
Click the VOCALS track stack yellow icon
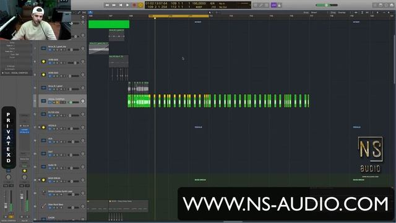coord(43,127)
